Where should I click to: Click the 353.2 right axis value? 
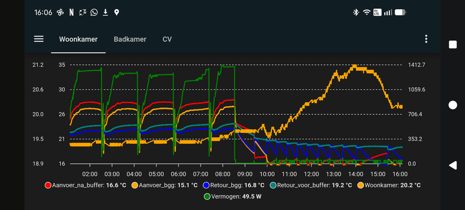tap(415, 139)
